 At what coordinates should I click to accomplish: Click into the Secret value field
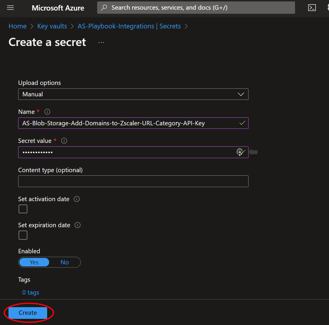pyautogui.click(x=133, y=152)
